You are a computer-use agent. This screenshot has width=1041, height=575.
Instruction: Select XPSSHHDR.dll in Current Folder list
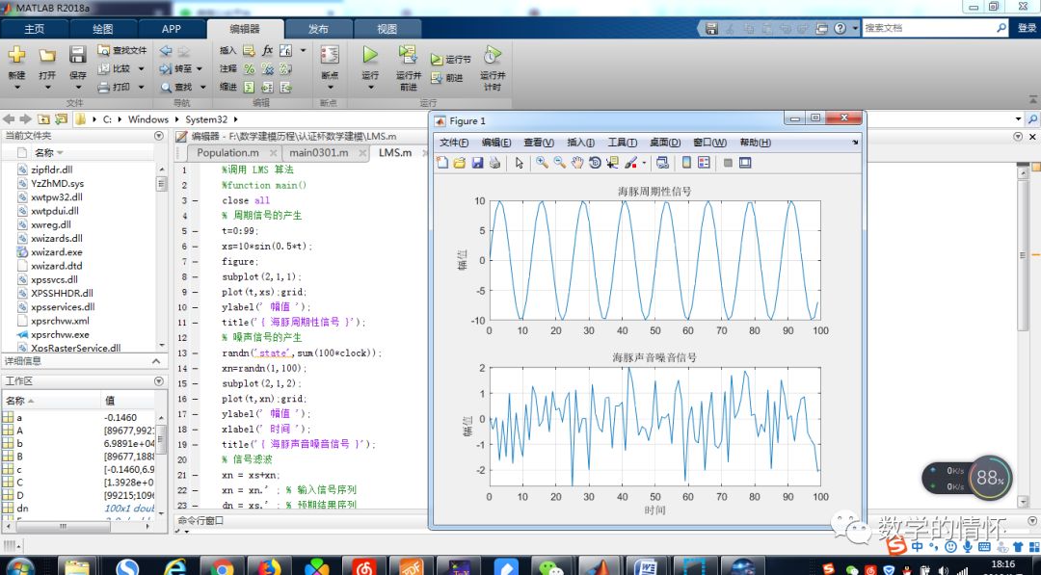coord(62,293)
